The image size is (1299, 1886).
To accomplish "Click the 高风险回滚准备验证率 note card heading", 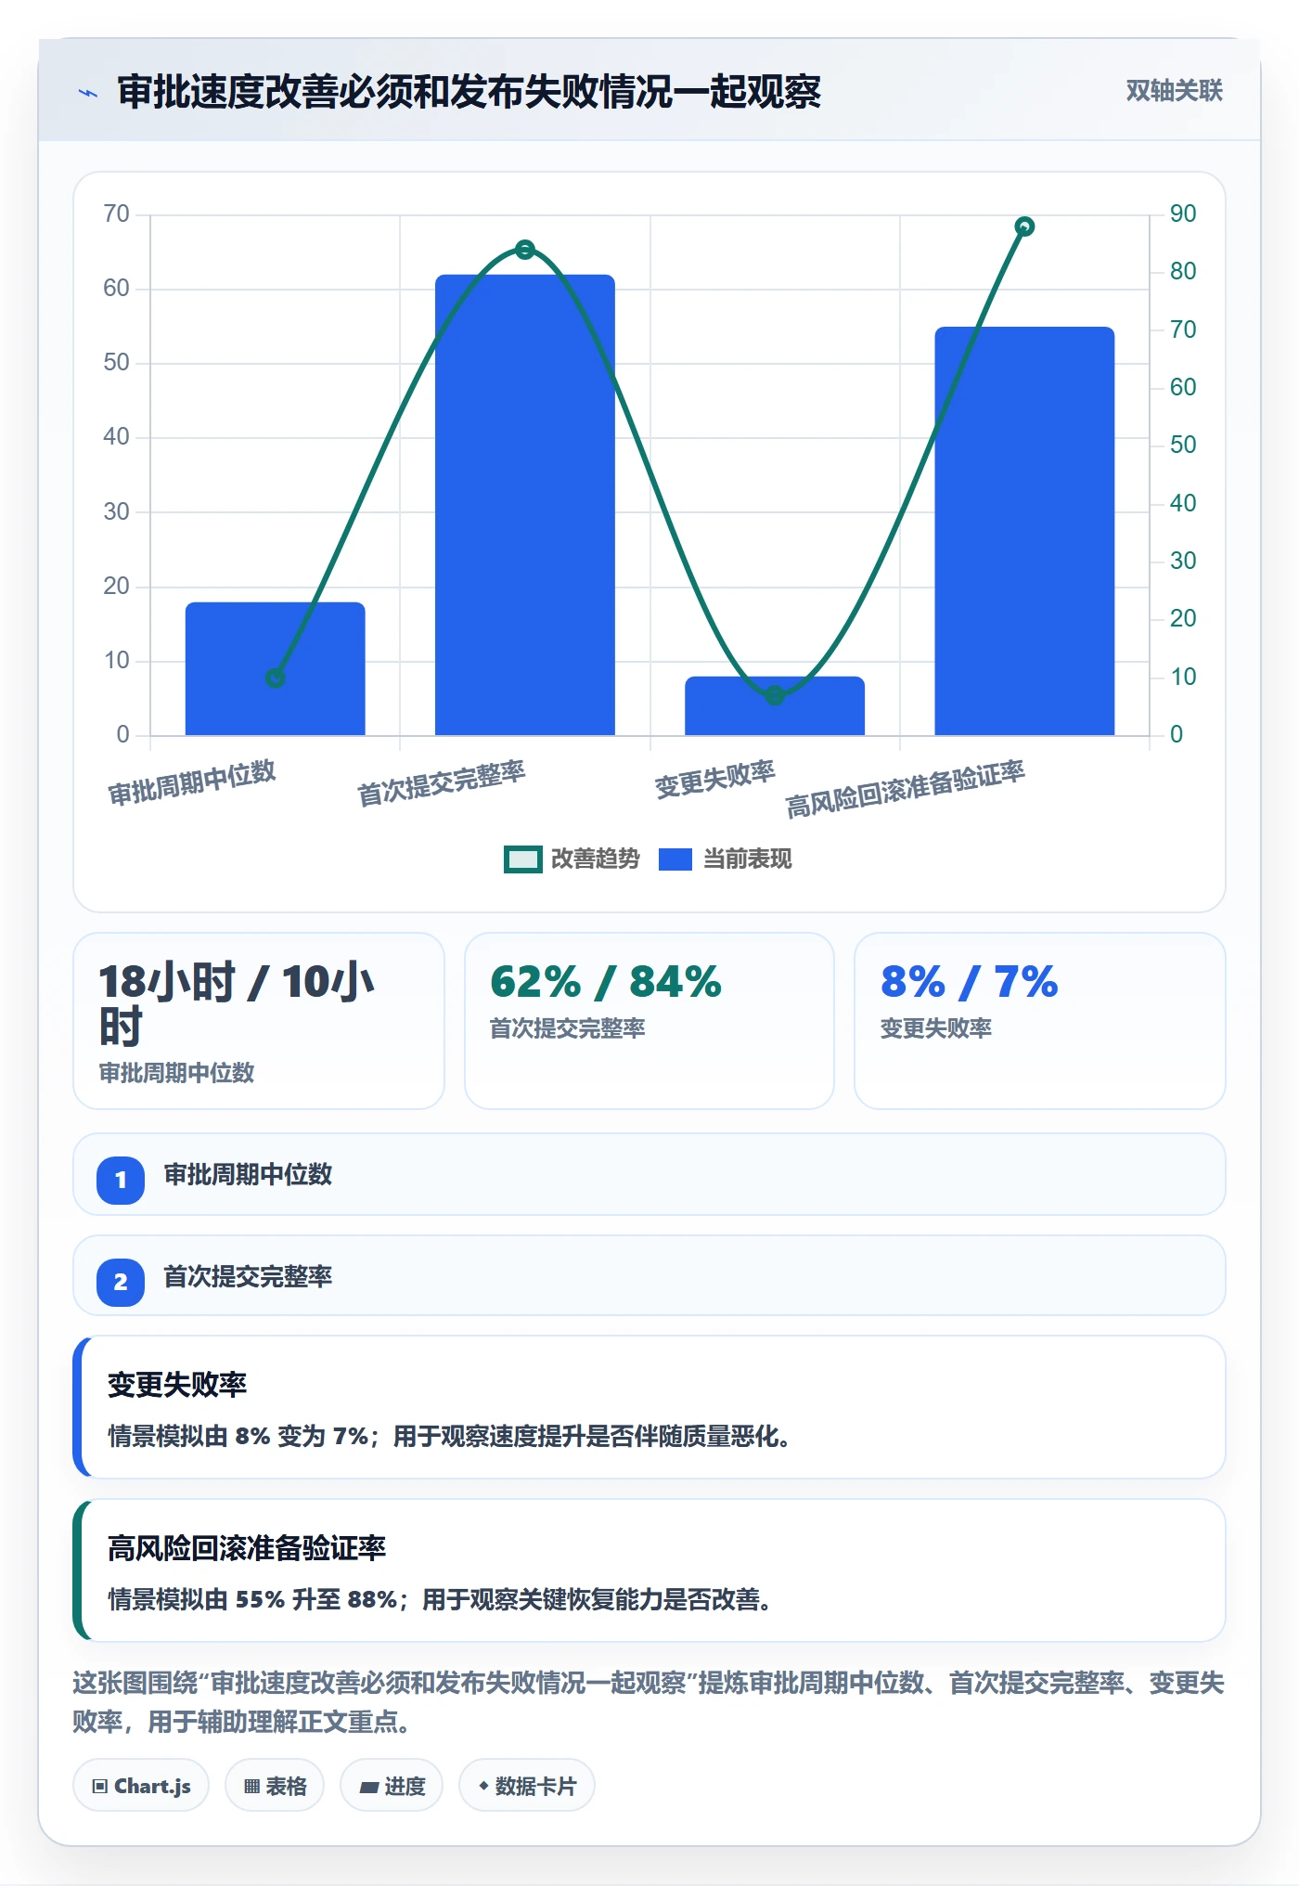I will pyautogui.click(x=247, y=1548).
